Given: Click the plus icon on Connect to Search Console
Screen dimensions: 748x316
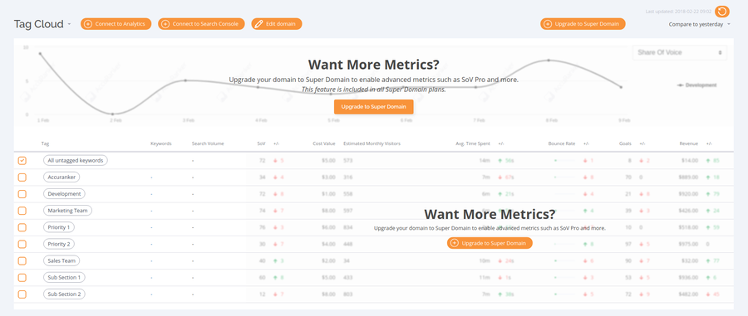Looking at the screenshot, I should click(x=165, y=24).
